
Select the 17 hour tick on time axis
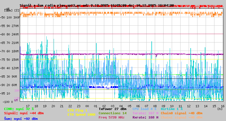pyautogui.click(x=28, y=106)
